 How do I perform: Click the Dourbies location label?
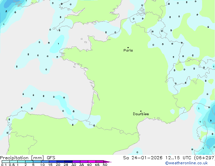click(141, 114)
